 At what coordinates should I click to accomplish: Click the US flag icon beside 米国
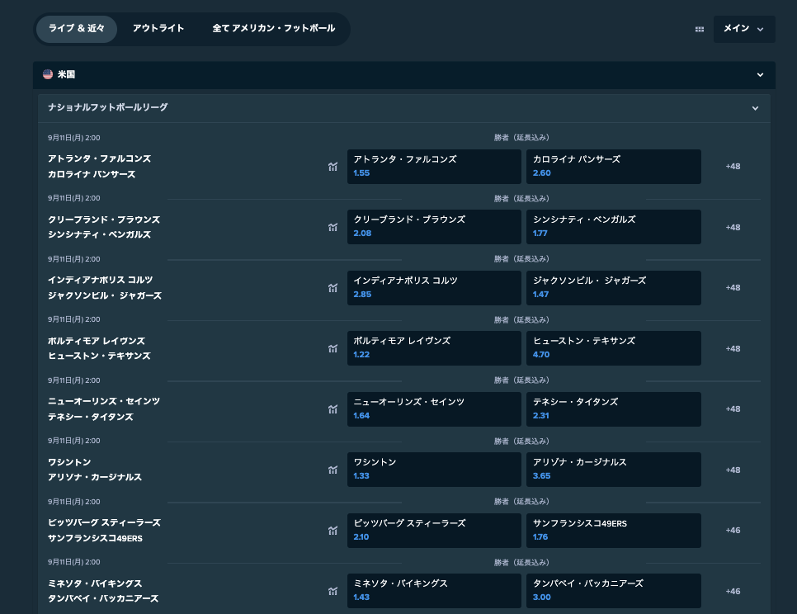(48, 74)
